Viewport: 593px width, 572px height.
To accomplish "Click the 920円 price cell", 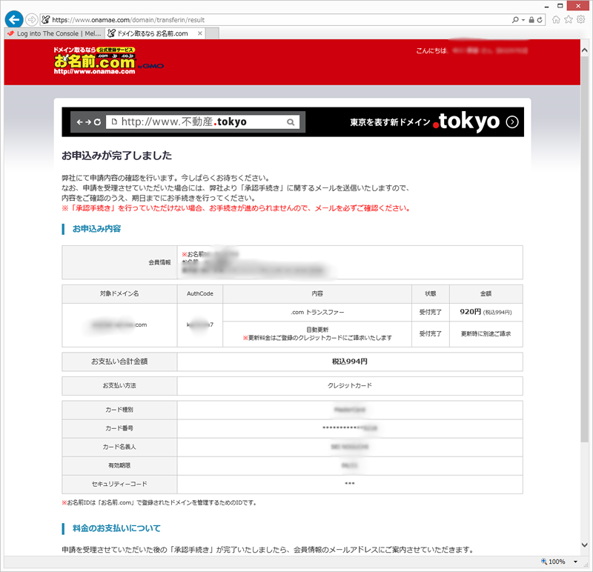I will 486,312.
